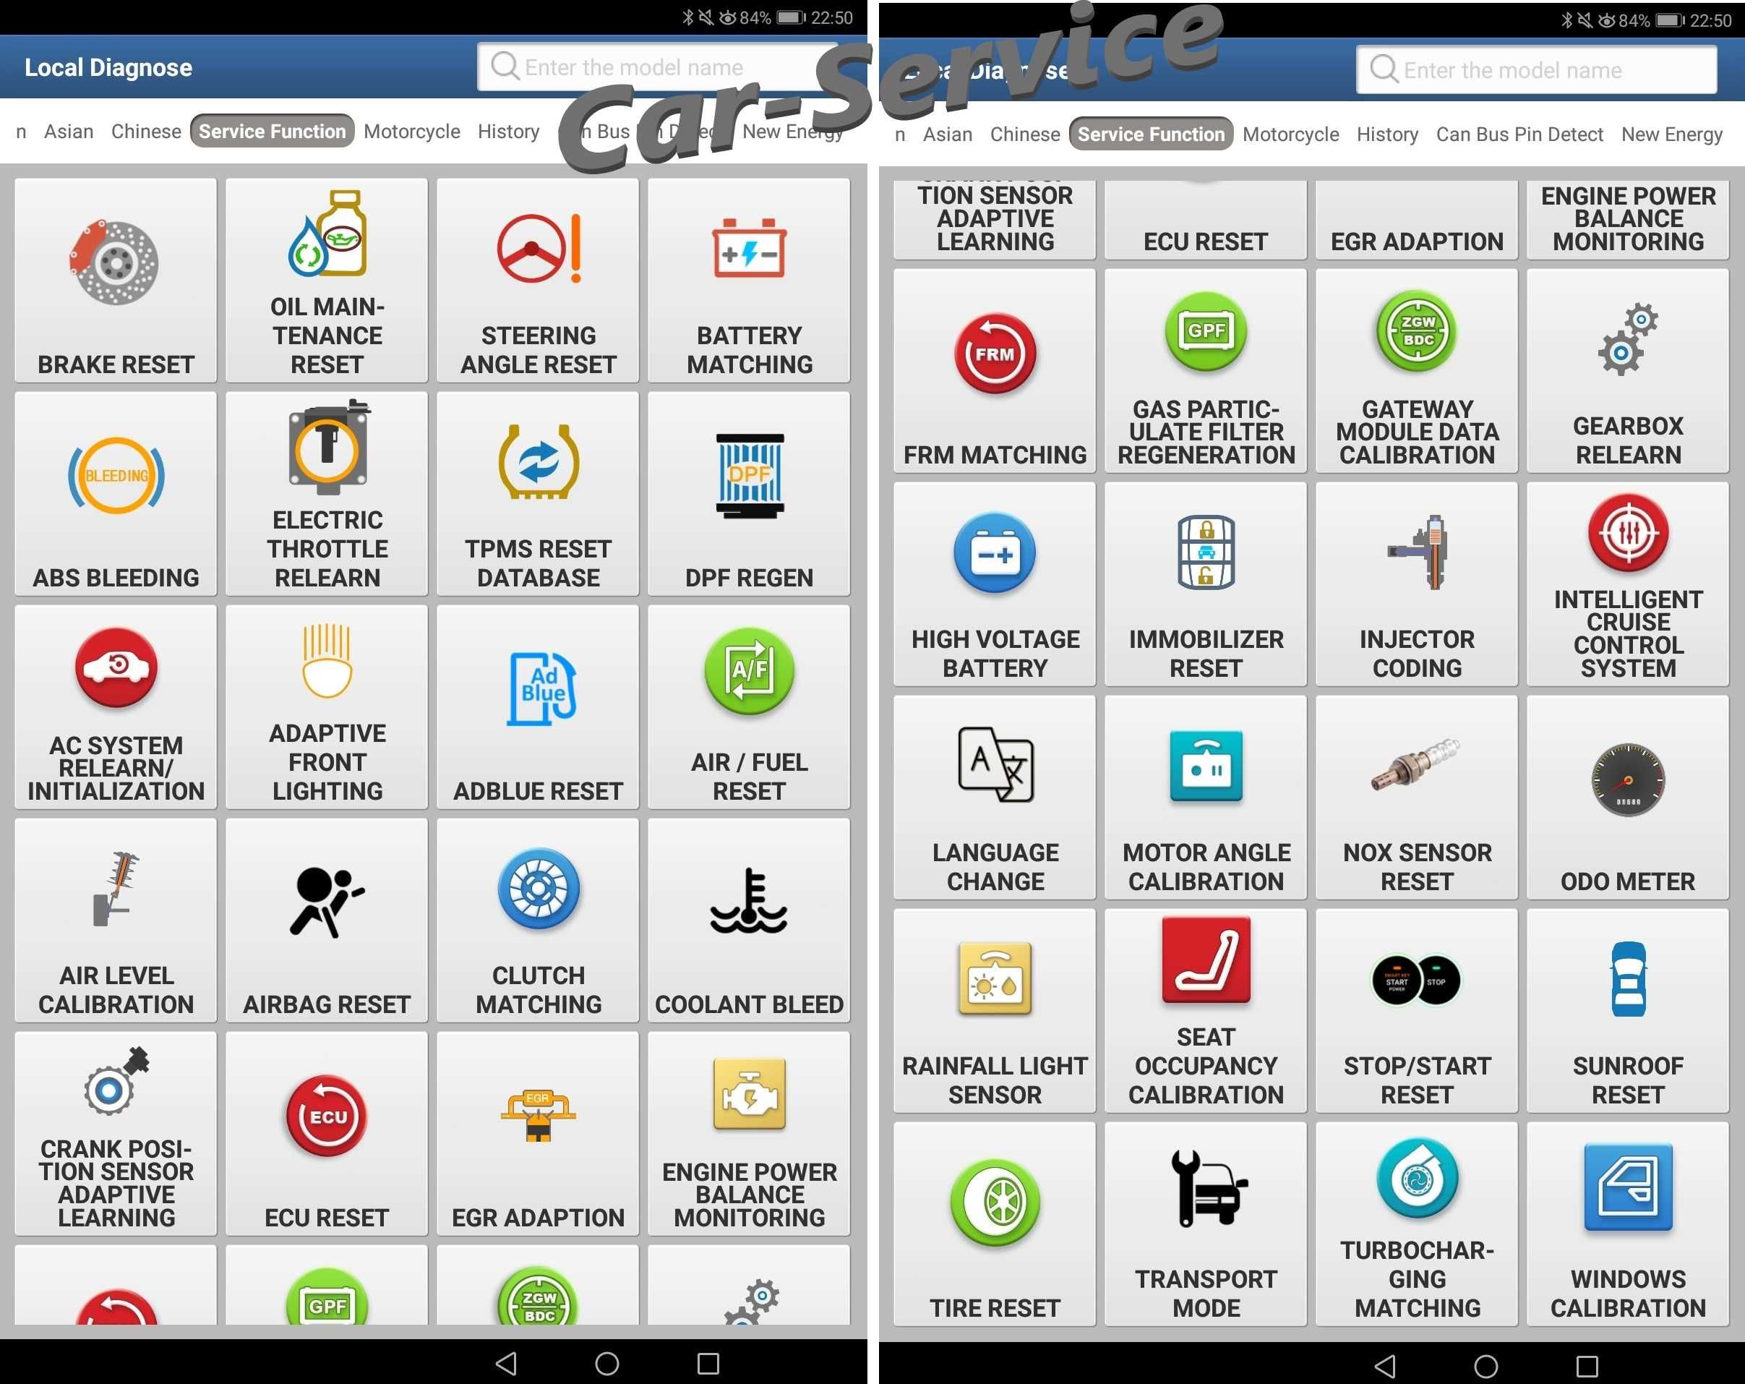
Task: Select the History tab filter
Action: point(506,134)
